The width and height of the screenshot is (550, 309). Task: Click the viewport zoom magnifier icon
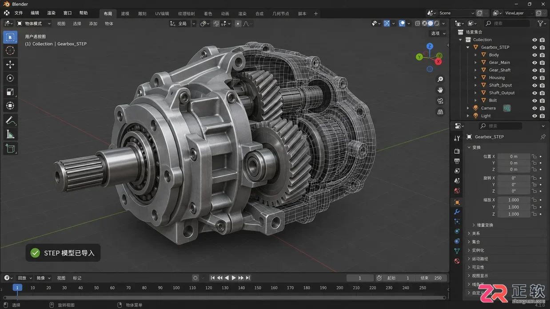440,79
